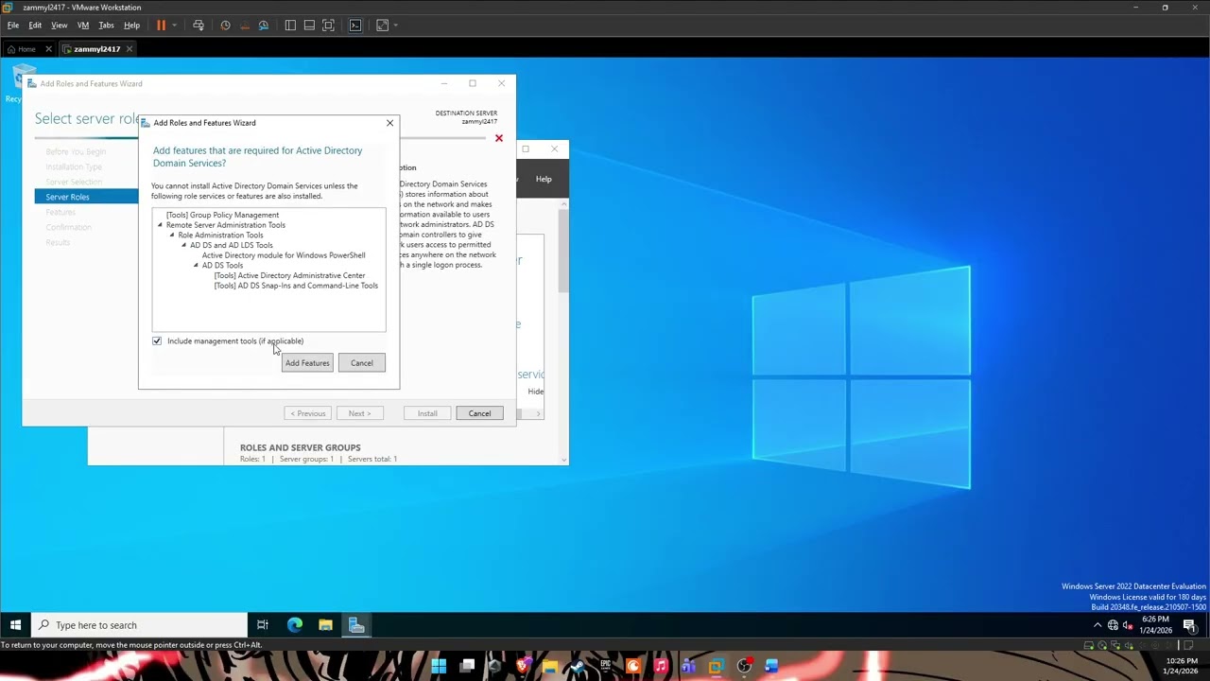Open the VMware Help menu
Screen dimensions: 1210x681
131,26
